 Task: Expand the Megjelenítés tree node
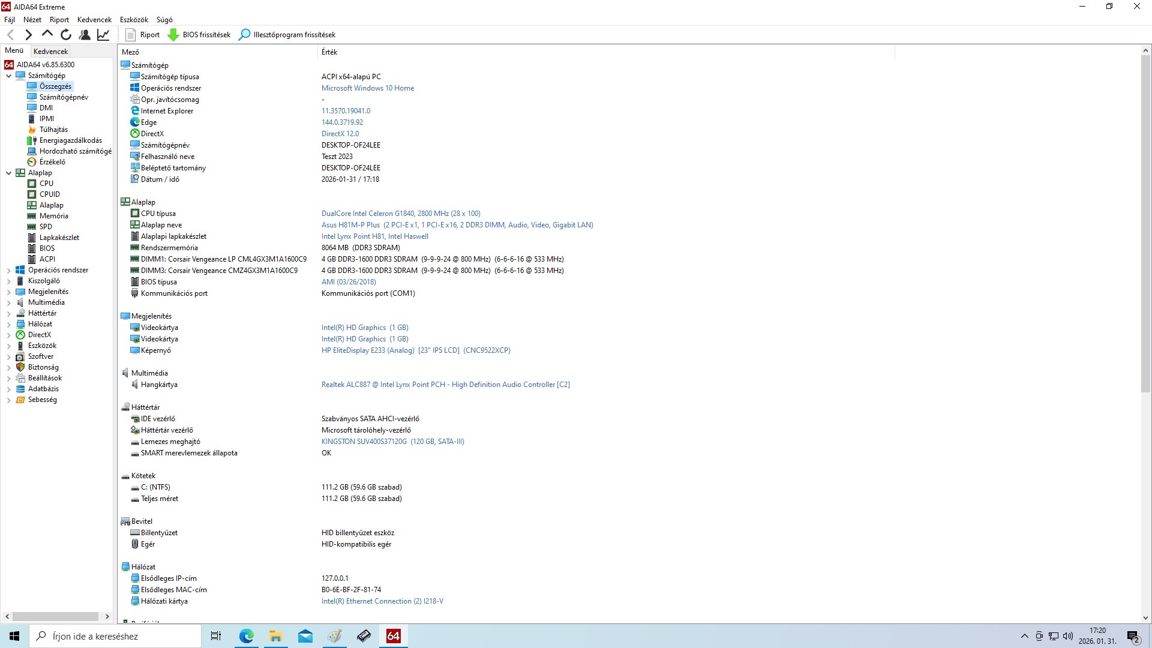click(x=8, y=292)
